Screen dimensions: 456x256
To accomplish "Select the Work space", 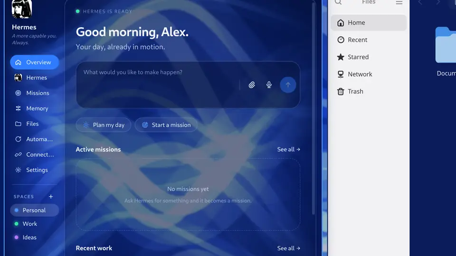I will click(34, 224).
